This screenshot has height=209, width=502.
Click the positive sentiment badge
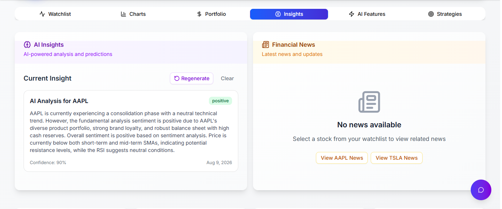[x=220, y=101]
